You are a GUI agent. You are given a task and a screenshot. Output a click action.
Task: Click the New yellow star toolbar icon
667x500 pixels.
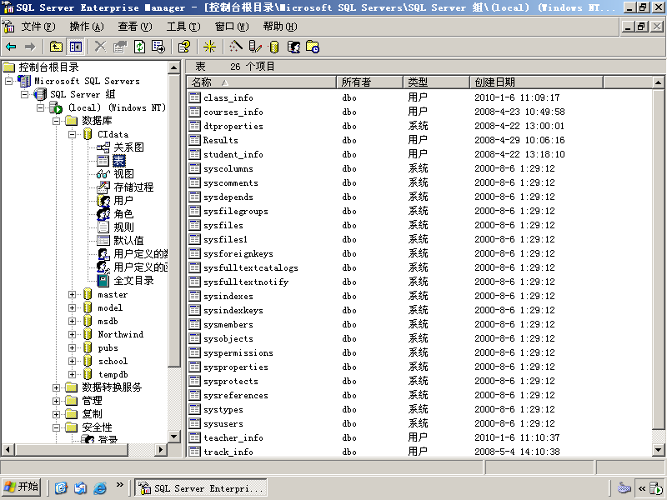coord(209,47)
